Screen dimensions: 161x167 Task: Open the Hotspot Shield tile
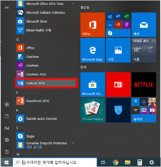point(118,110)
